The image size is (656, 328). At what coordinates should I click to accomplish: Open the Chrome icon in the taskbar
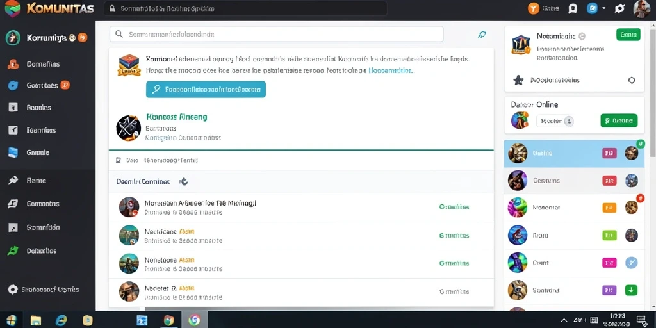(193, 320)
